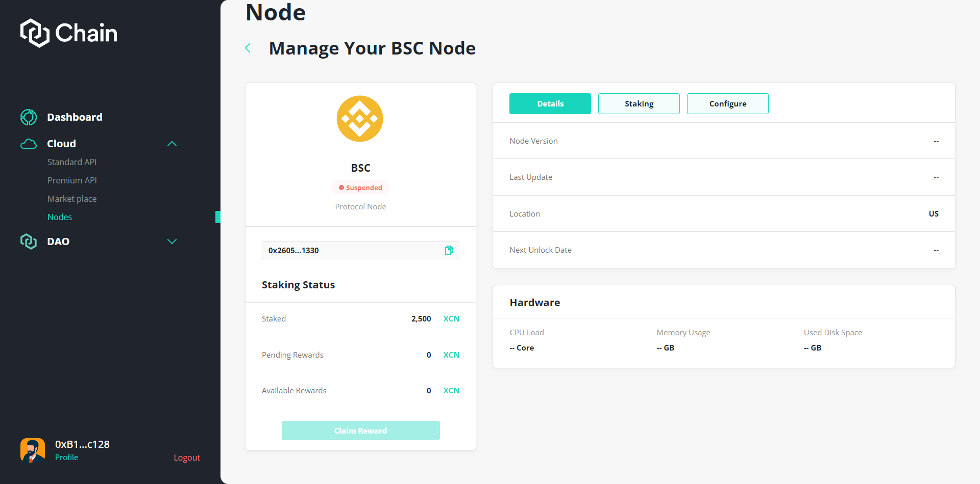This screenshot has height=484, width=980.
Task: Click the DAO cube icon
Action: pyautogui.click(x=29, y=241)
